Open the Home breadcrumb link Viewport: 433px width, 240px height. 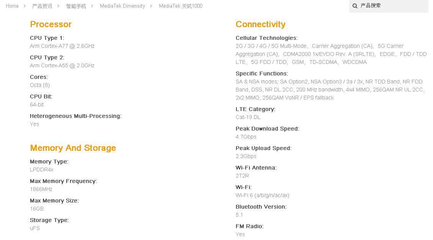12,6
